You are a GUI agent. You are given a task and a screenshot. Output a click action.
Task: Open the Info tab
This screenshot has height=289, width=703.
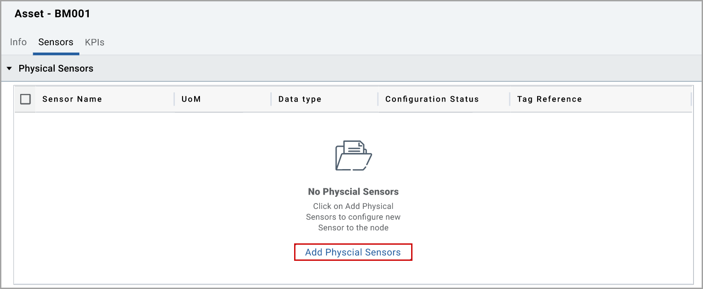tap(18, 42)
